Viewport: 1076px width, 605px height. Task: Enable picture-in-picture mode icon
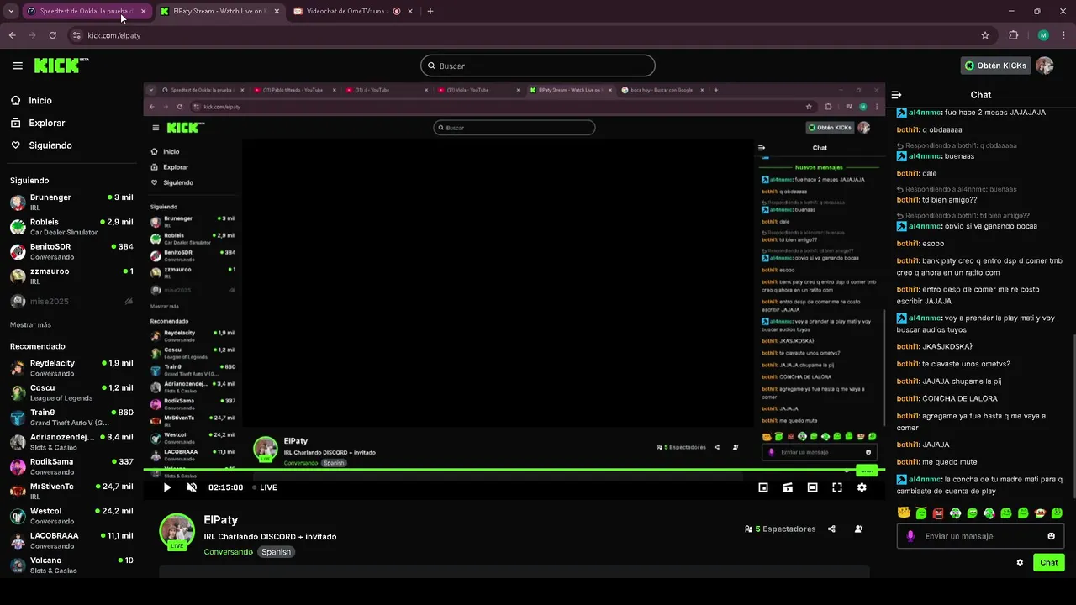pyautogui.click(x=763, y=487)
